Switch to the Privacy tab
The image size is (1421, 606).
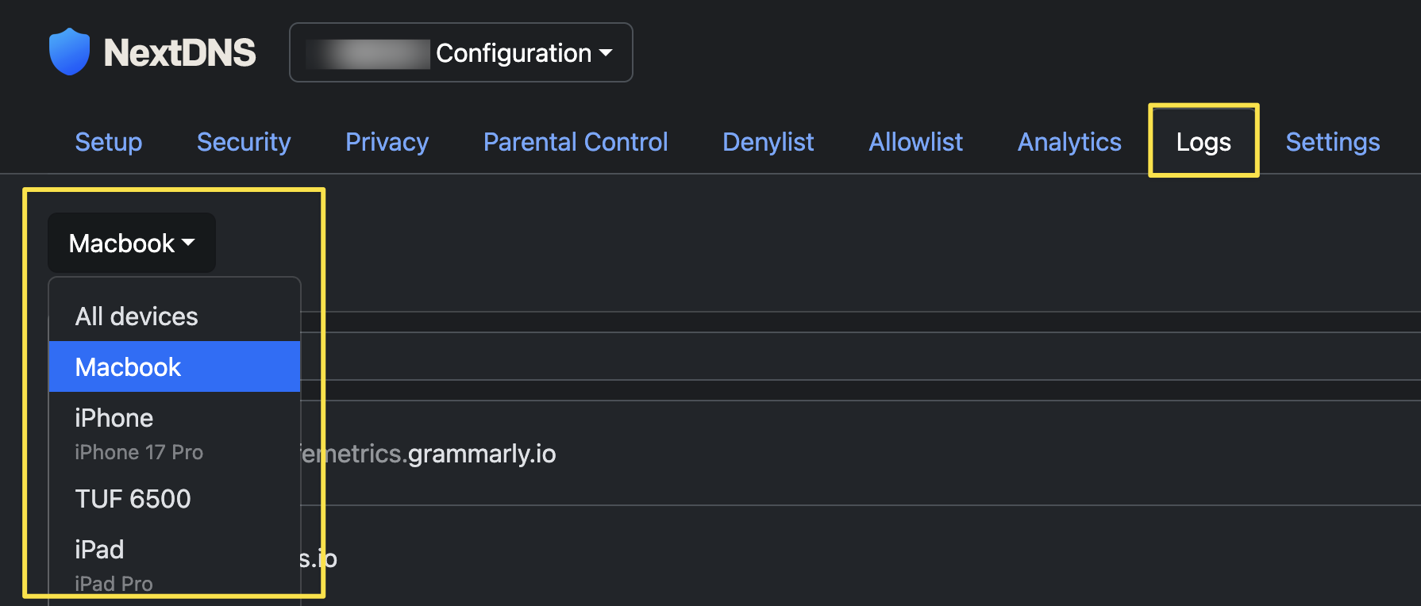coord(387,142)
